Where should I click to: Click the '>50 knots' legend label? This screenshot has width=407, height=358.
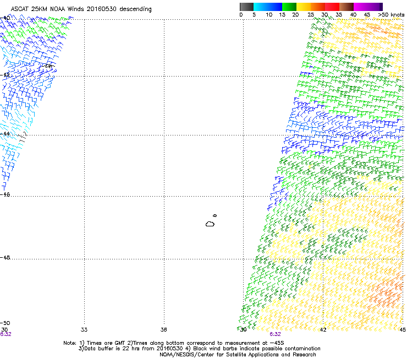pos(391,15)
